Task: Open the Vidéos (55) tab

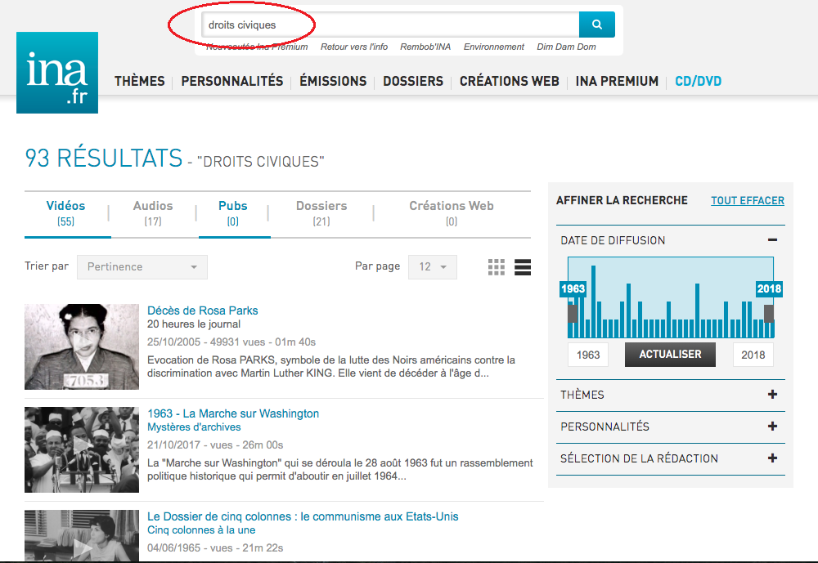Action: 65,212
